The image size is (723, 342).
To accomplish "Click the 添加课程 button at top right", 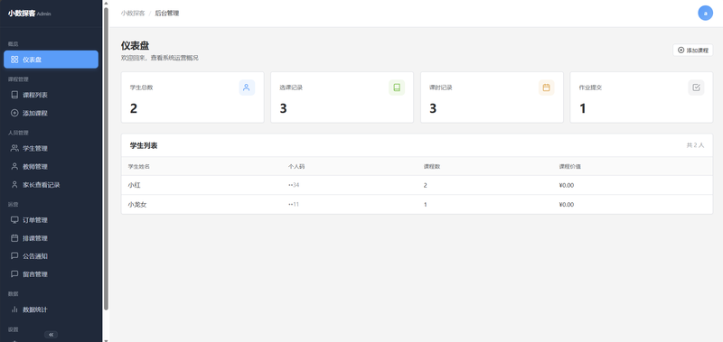I will [x=692, y=51].
